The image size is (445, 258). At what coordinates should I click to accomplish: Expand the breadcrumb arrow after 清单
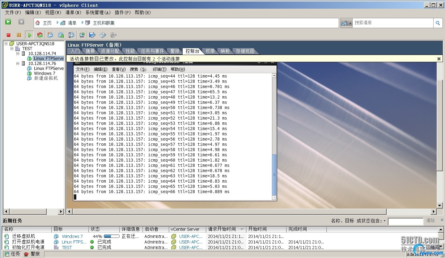(83, 23)
